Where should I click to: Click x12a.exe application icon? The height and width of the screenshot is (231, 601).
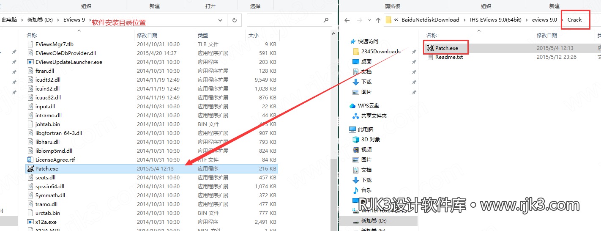tap(30, 222)
